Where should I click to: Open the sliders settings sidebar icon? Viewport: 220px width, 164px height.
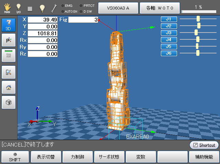coord(9,55)
